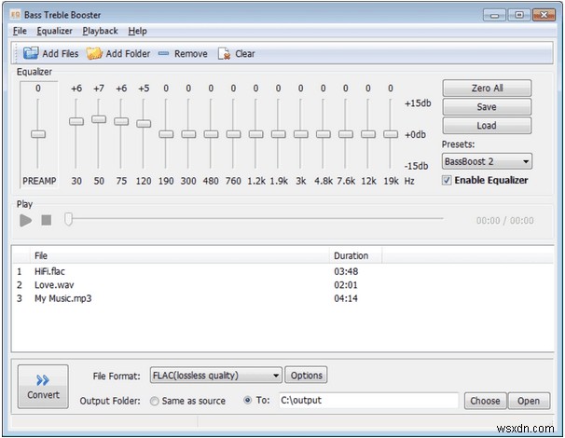
Task: Click the 120 Hz band slider handle
Action: 144,124
